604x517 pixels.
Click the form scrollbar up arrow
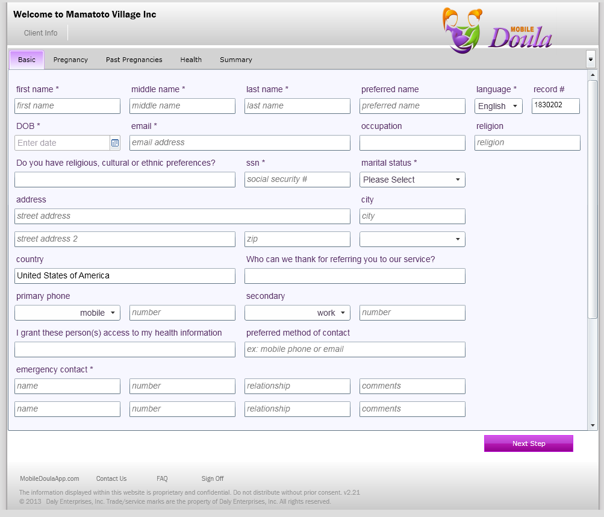(593, 75)
